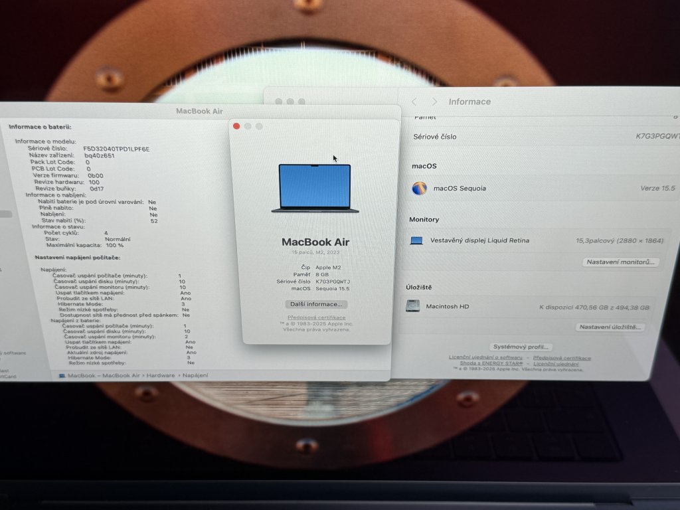Go forward using the right chevron in Informace window
The width and height of the screenshot is (680, 510).
point(434,102)
